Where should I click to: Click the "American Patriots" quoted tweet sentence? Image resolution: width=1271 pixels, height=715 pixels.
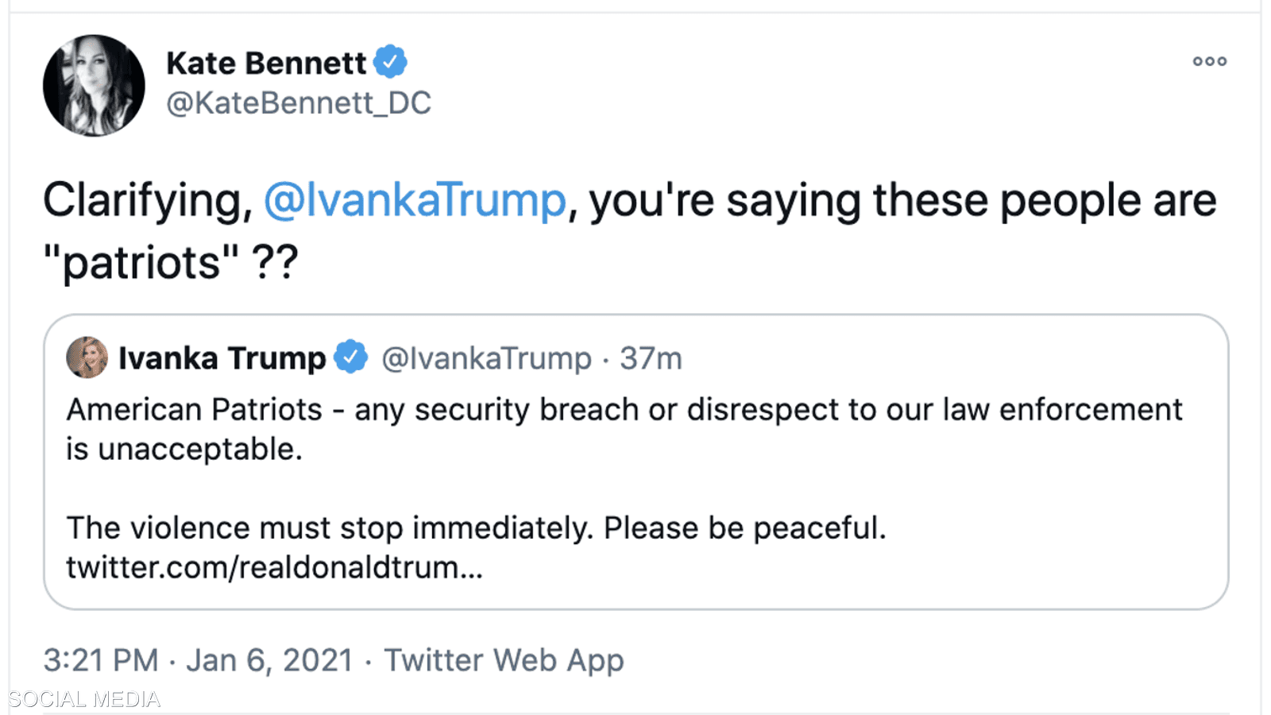click(x=624, y=410)
